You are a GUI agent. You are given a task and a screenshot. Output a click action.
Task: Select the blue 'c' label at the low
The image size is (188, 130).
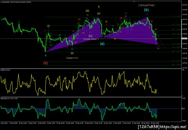pos(45,55)
